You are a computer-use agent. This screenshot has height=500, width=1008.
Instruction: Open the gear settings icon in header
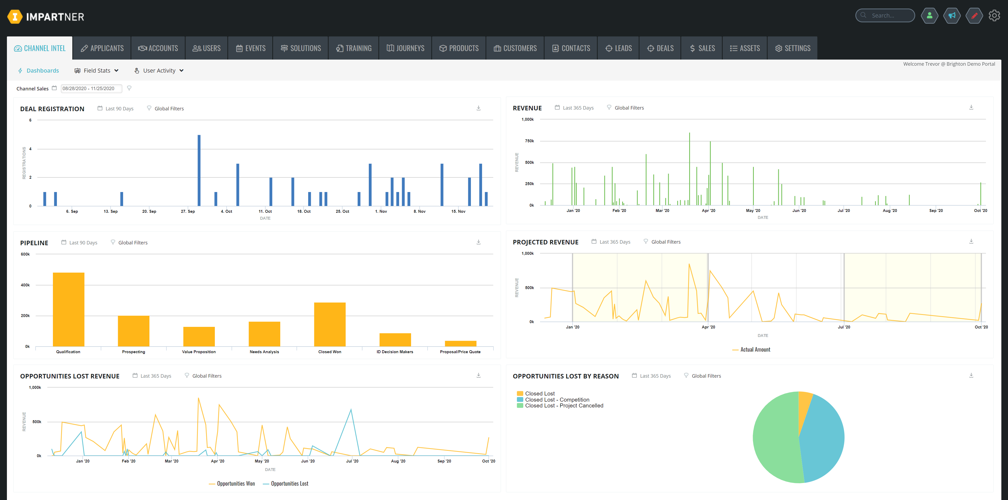994,16
